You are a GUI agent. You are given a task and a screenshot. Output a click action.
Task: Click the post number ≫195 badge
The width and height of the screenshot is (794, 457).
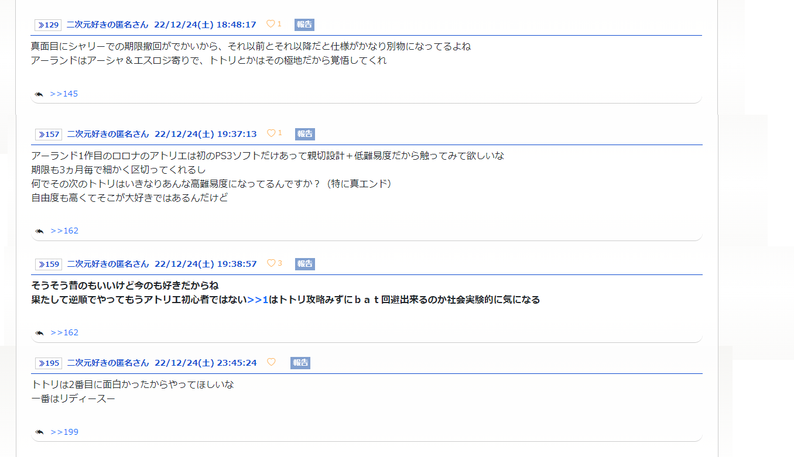coord(48,363)
